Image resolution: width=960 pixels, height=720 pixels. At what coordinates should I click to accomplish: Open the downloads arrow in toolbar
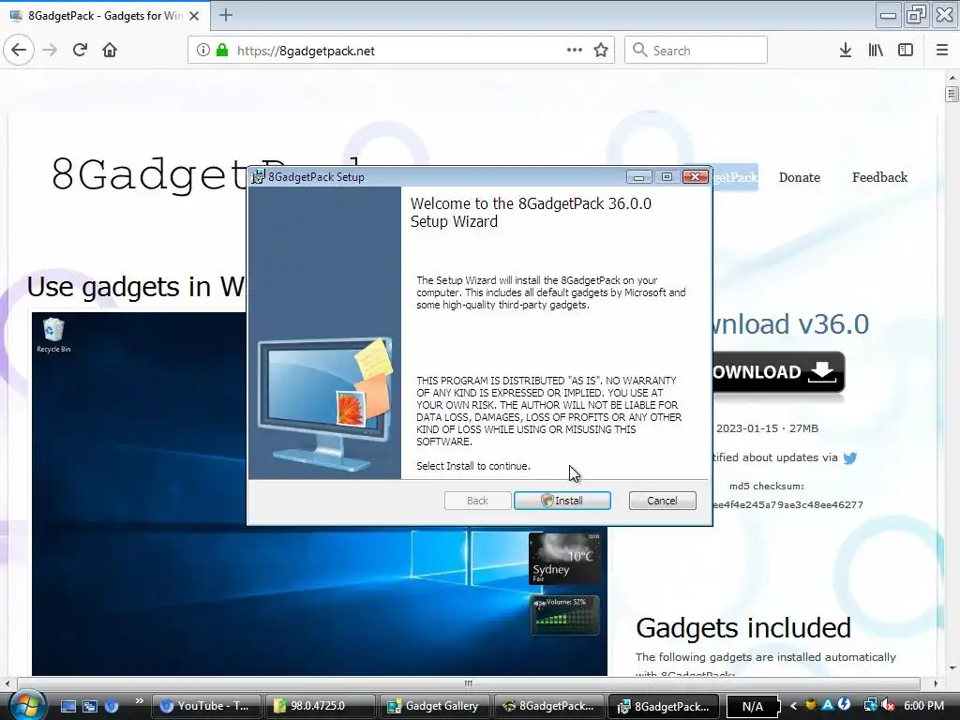pos(846,51)
